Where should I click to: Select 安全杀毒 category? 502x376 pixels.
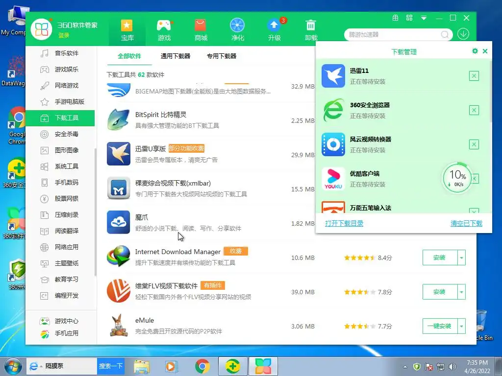(60, 134)
